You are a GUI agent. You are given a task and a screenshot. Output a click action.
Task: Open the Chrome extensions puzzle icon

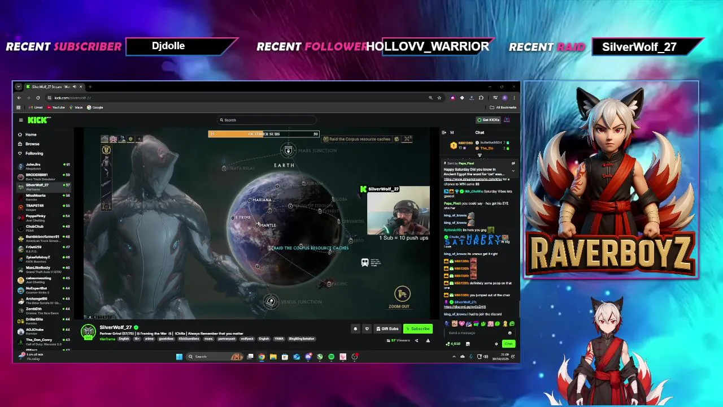pyautogui.click(x=481, y=98)
